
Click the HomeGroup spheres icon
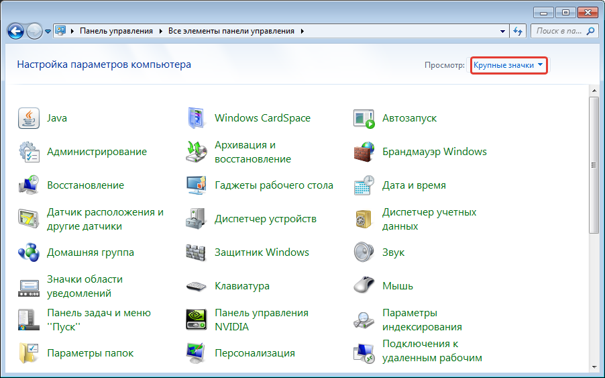(28, 252)
